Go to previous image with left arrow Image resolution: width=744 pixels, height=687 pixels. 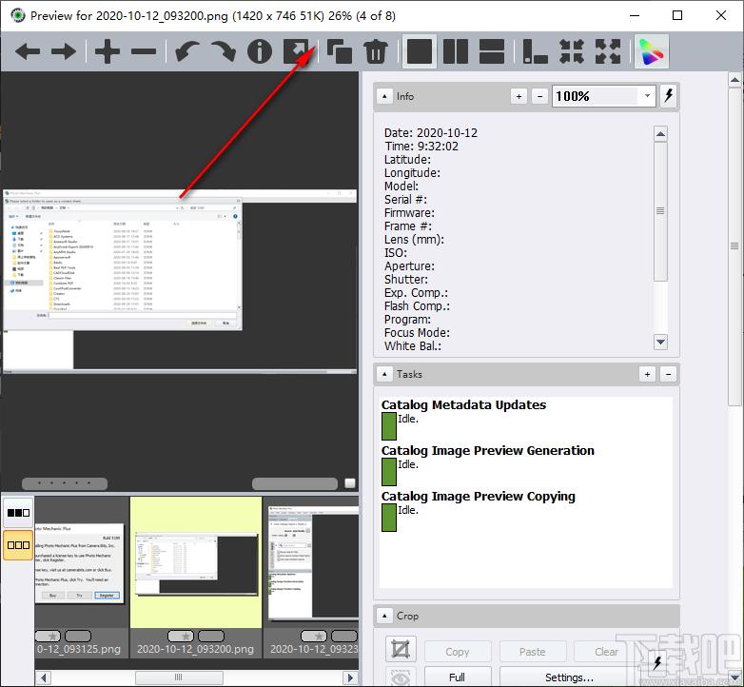[x=28, y=51]
